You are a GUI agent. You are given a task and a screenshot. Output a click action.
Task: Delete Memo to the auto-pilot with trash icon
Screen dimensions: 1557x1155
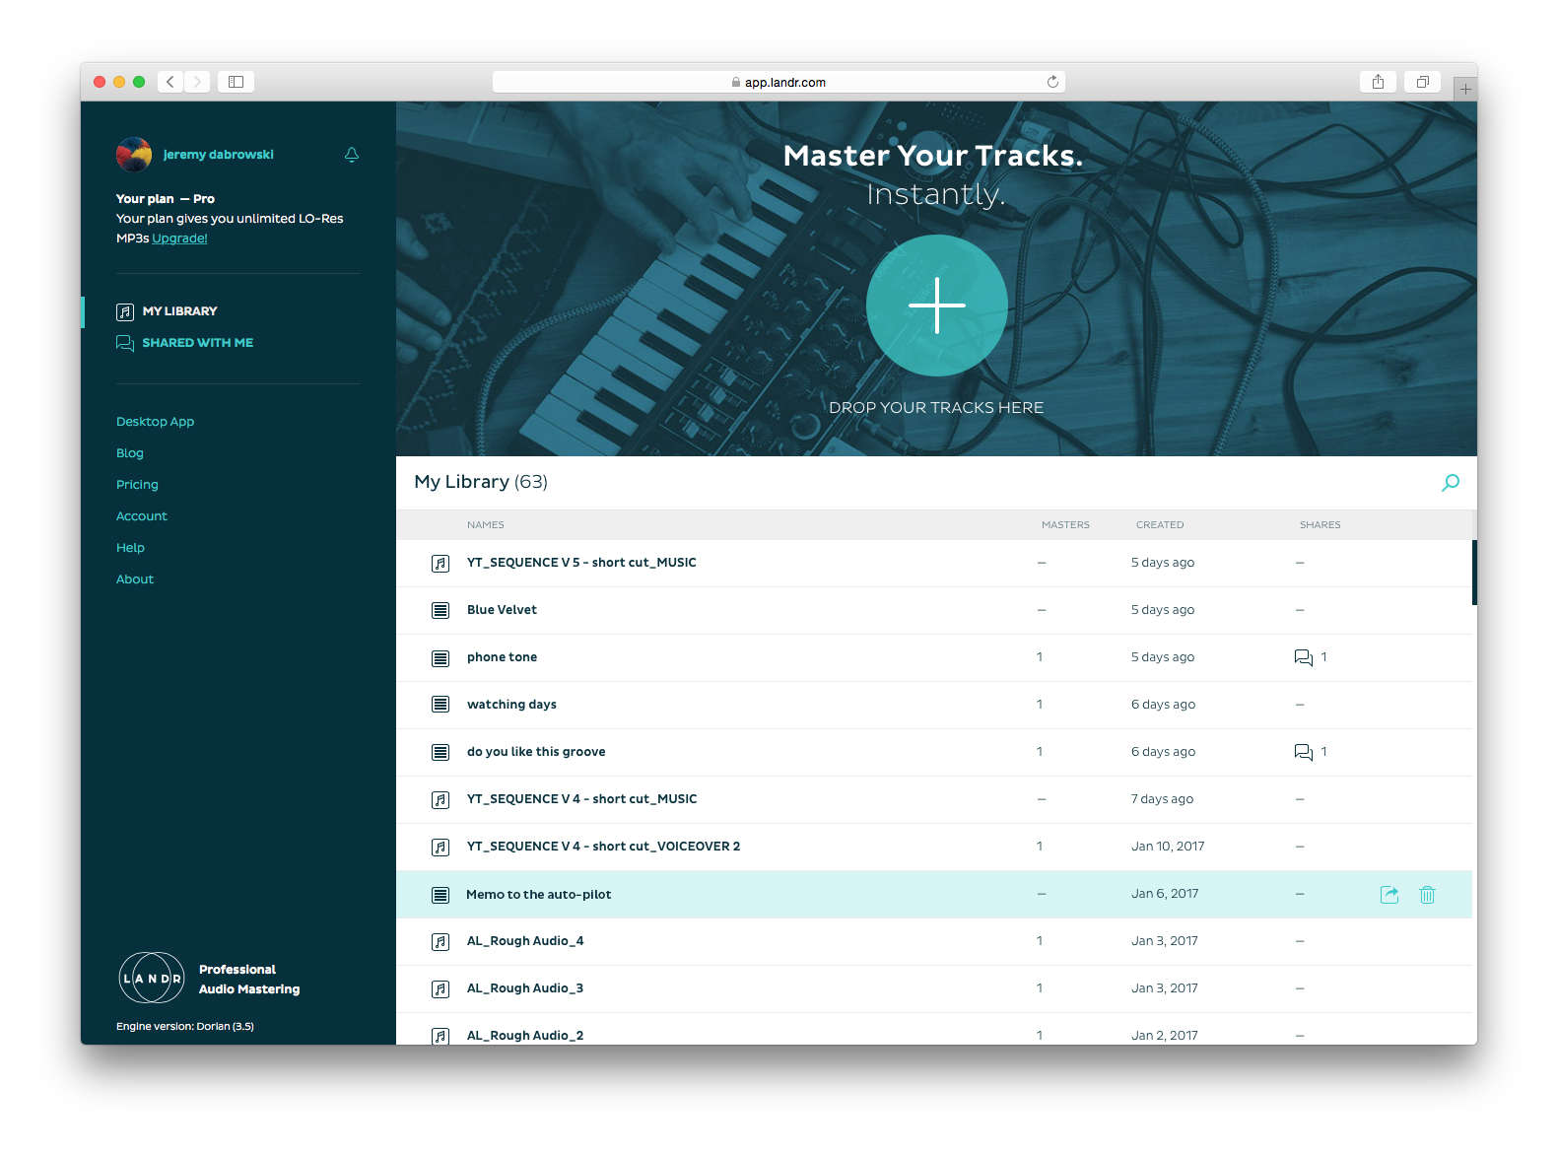tap(1427, 895)
